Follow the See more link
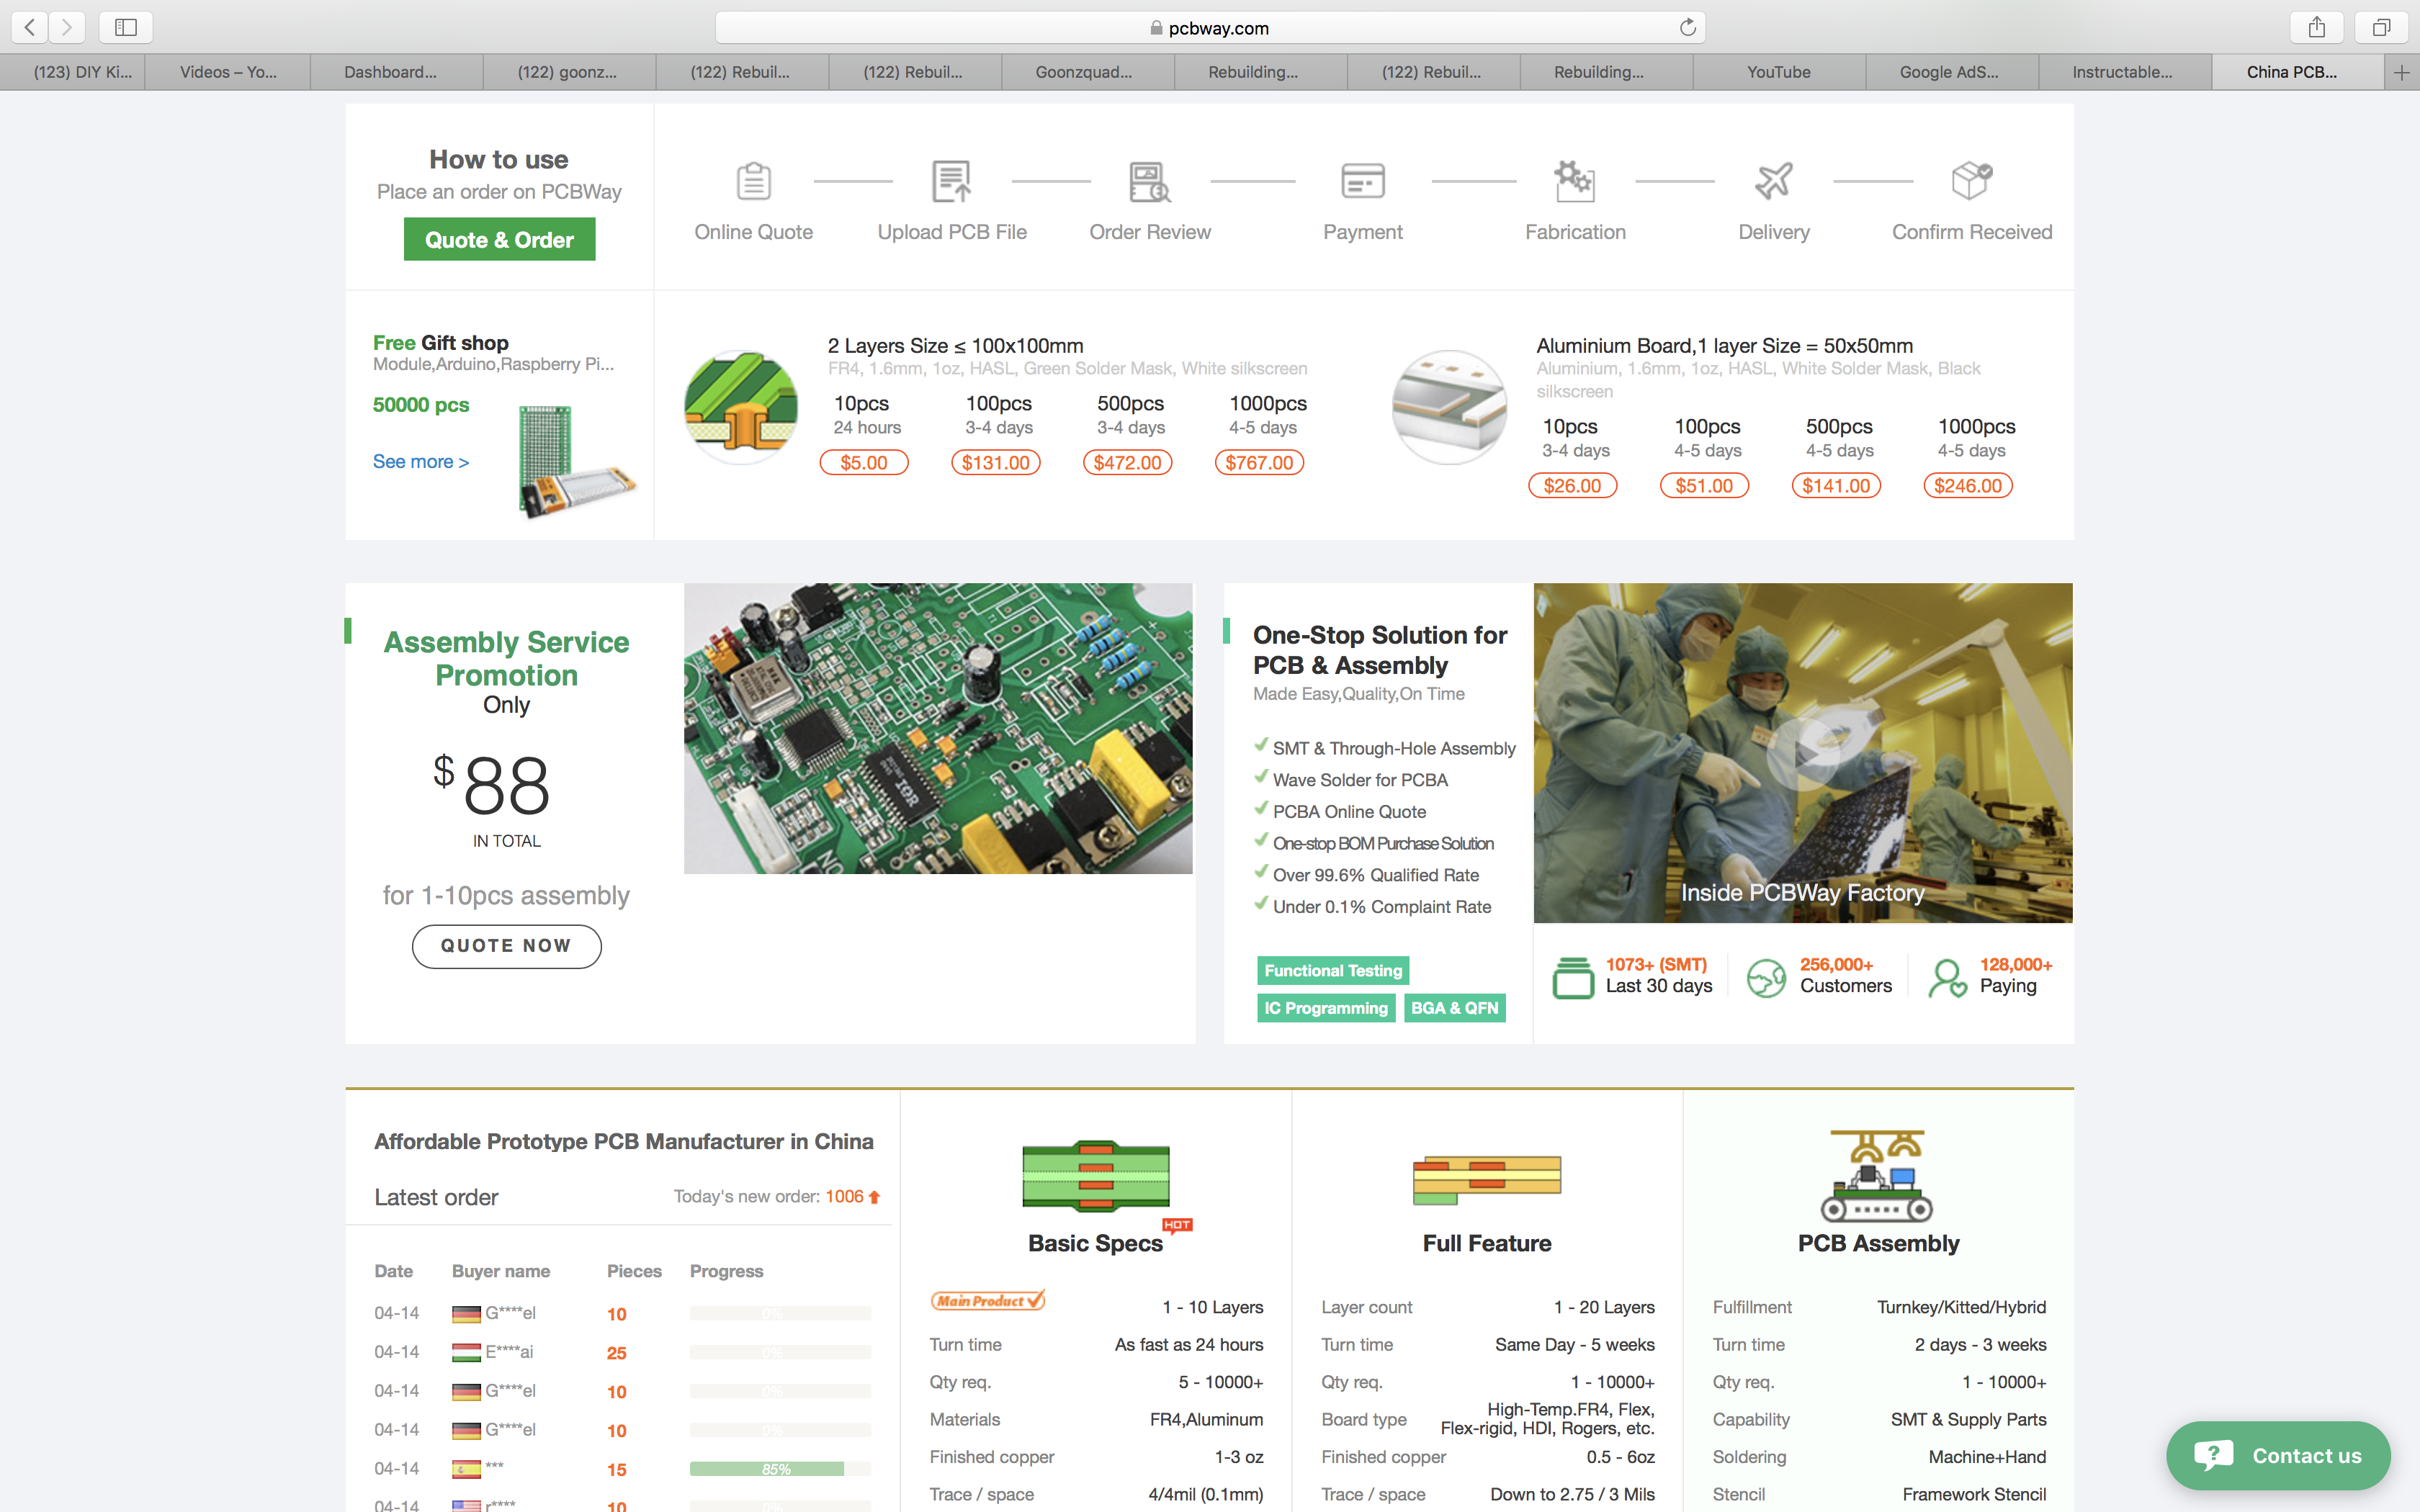2420x1512 pixels. [421, 462]
